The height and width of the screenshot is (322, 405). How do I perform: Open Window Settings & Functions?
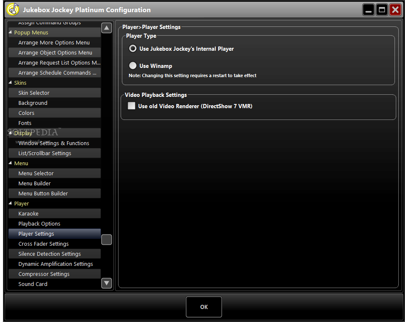pos(54,143)
